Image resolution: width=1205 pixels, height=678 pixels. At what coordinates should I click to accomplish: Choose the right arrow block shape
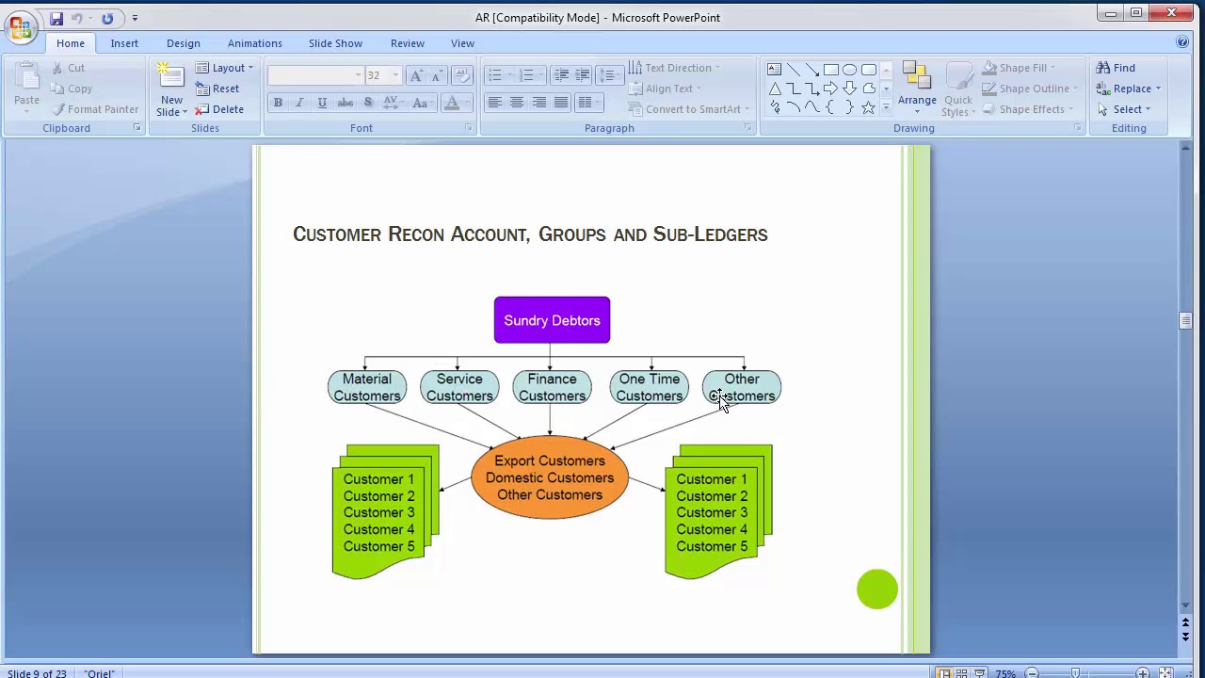[x=830, y=89]
